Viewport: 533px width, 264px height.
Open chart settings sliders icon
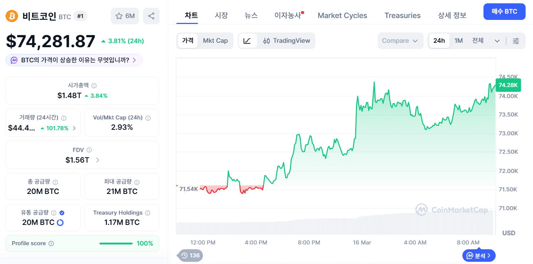click(x=516, y=41)
